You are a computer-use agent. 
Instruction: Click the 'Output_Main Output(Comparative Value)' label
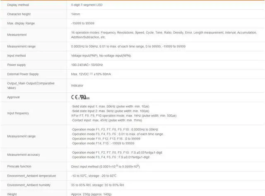pyautogui.click(x=31, y=86)
